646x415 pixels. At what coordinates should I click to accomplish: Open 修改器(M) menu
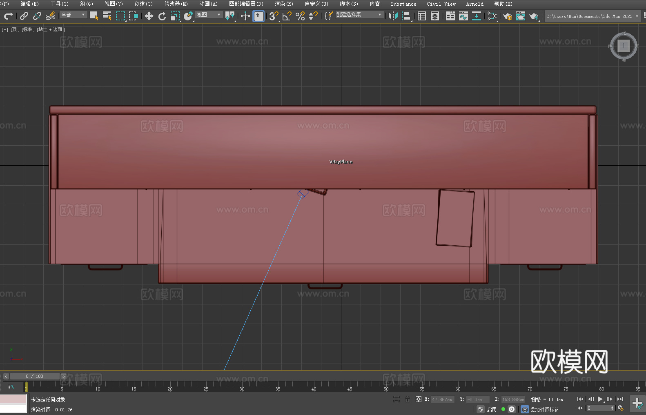pos(176,4)
